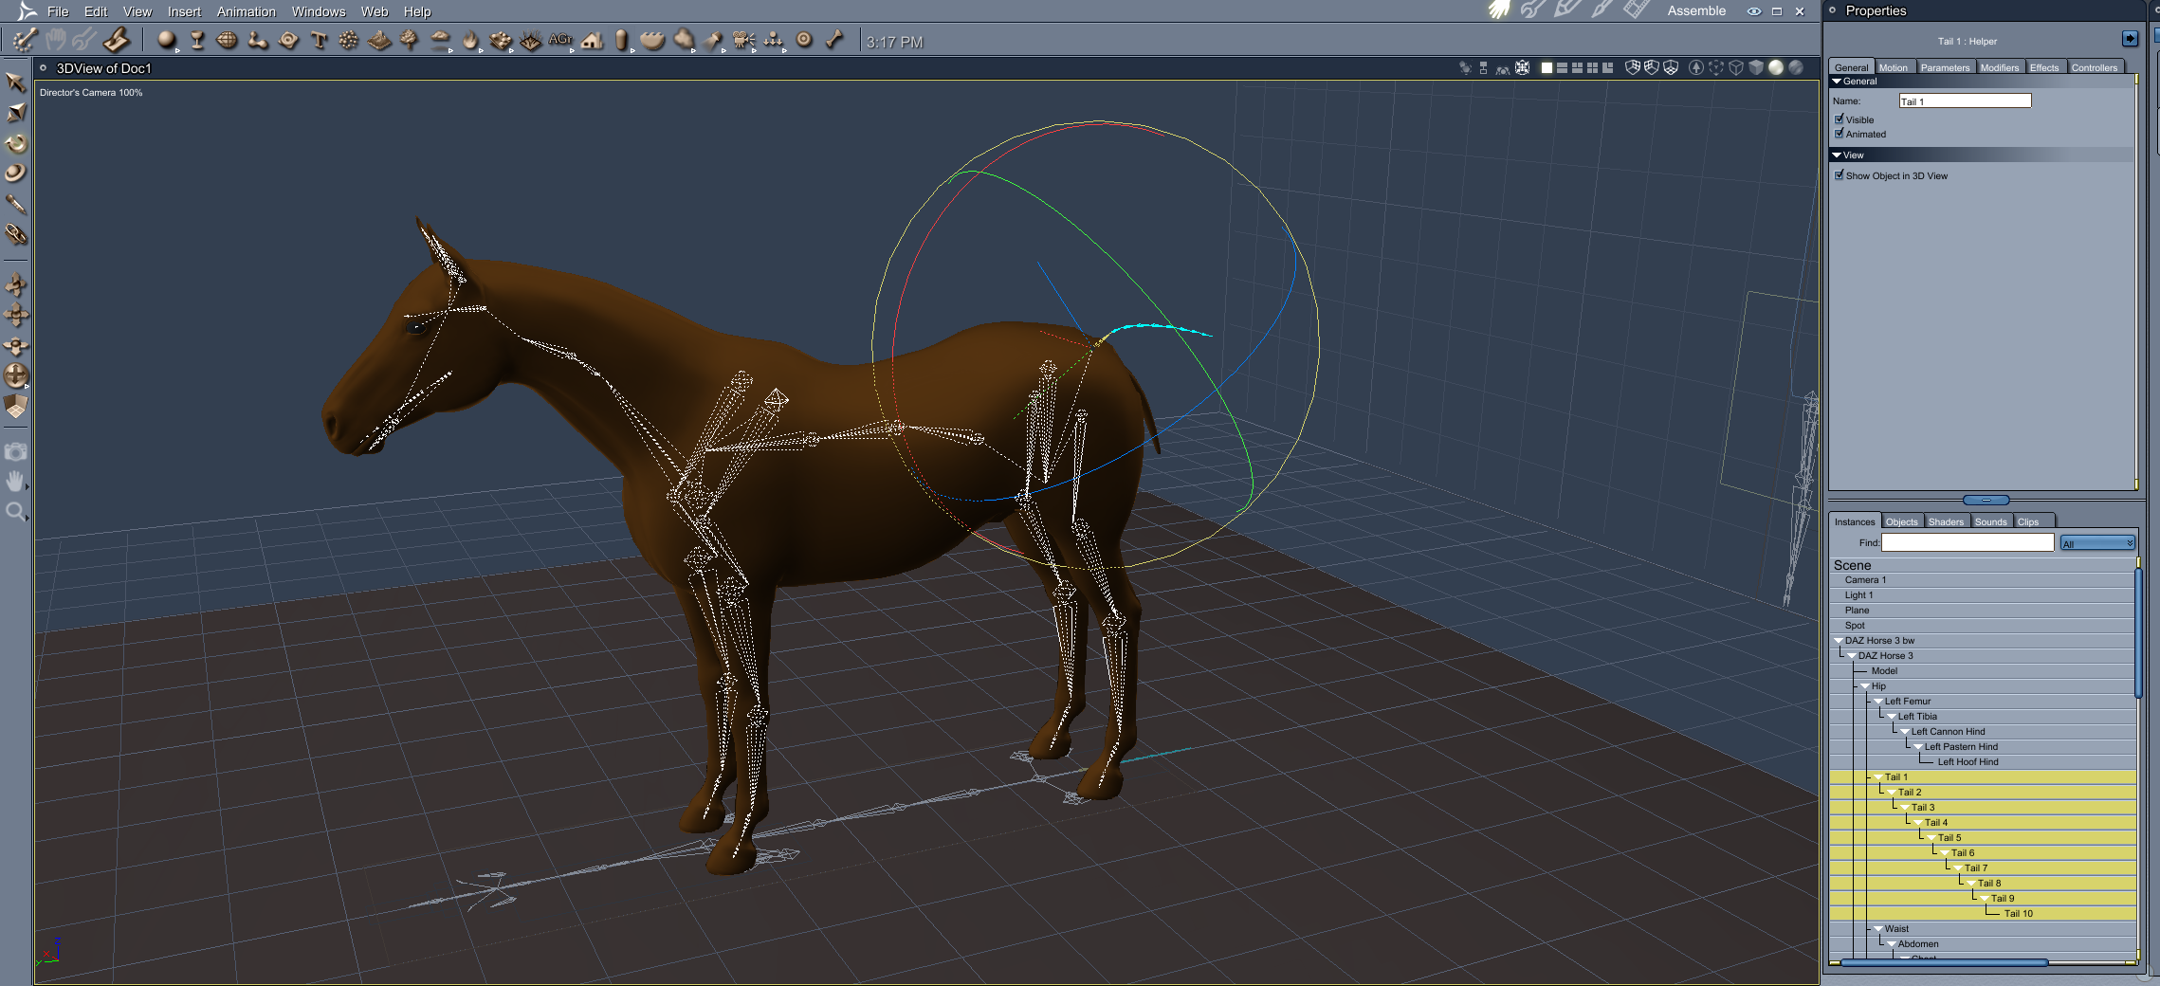Click the globe vertex object icon

pos(228,40)
